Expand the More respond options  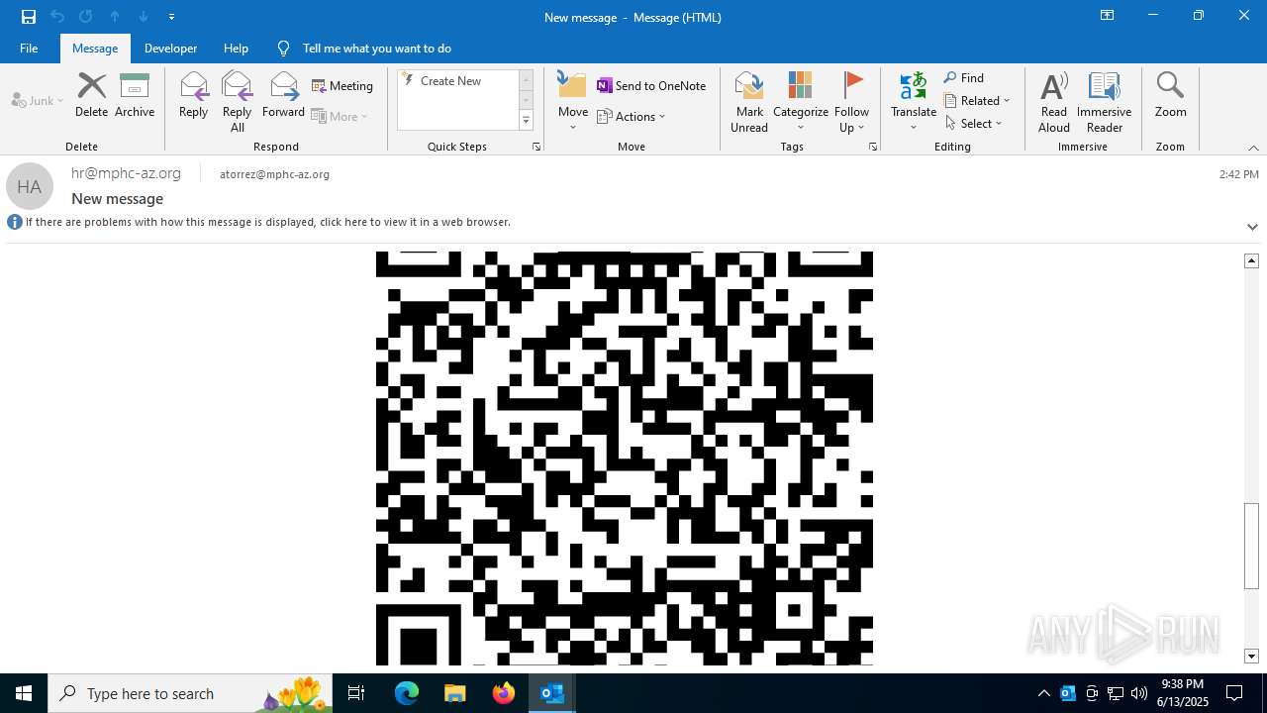click(341, 116)
